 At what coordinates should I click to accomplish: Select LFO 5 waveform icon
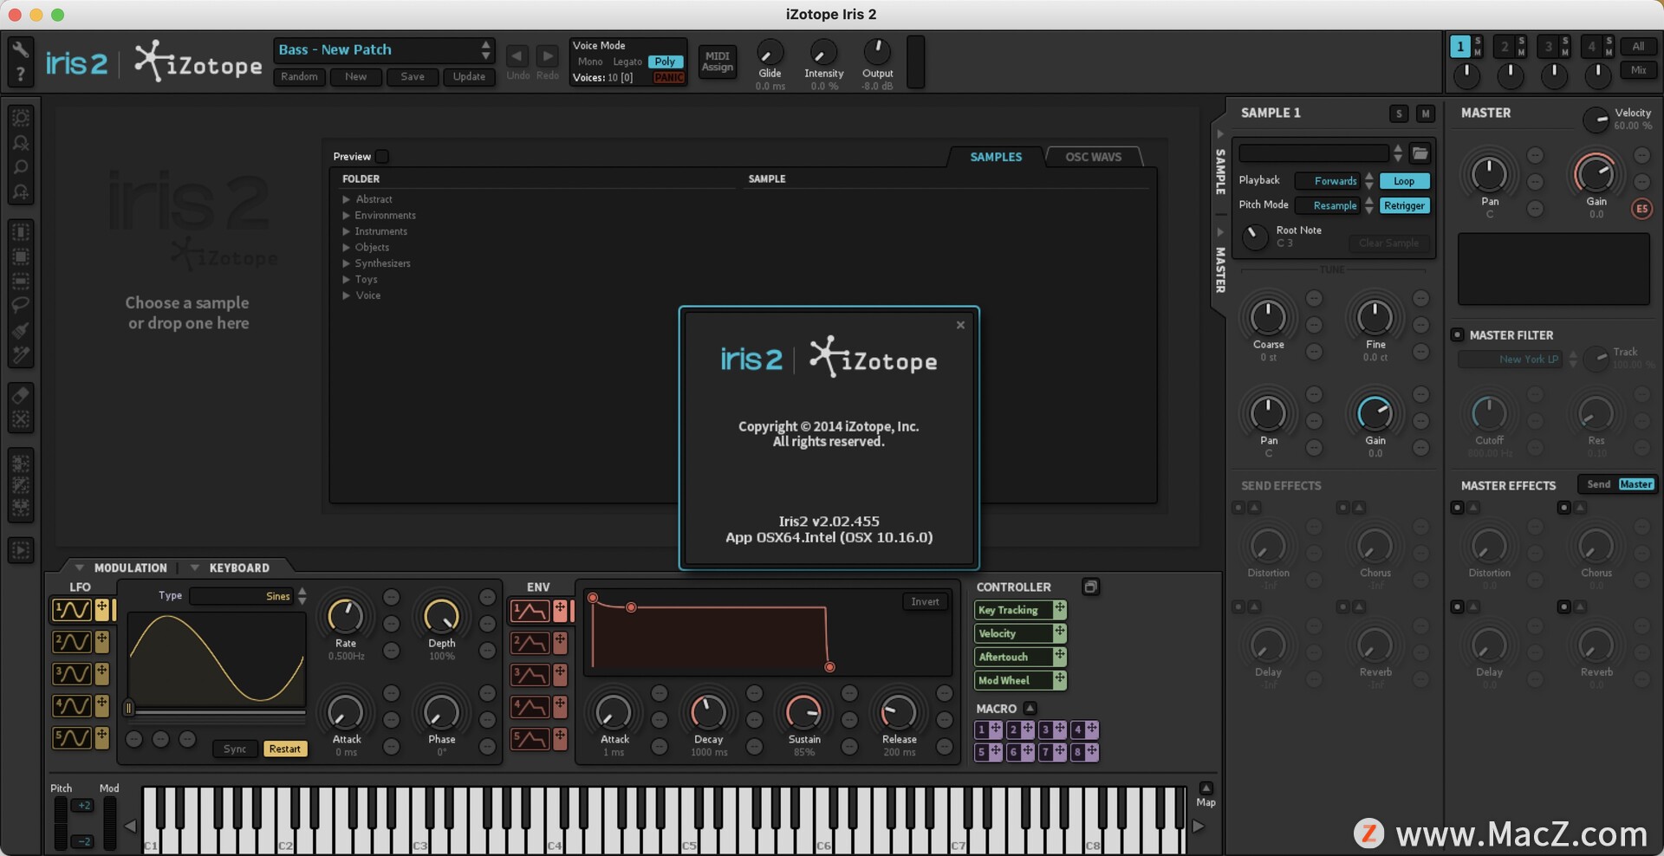(72, 737)
